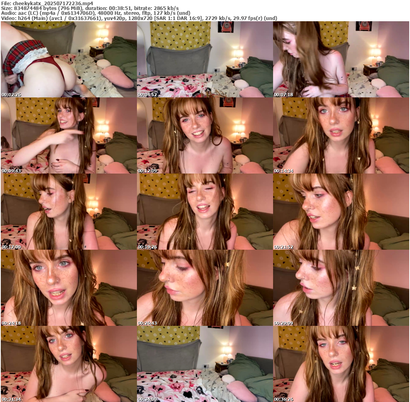Image resolution: width=410 pixels, height=402 pixels.
Task: Select the thumbnail stamped 00:12:09
Action: click(205, 135)
